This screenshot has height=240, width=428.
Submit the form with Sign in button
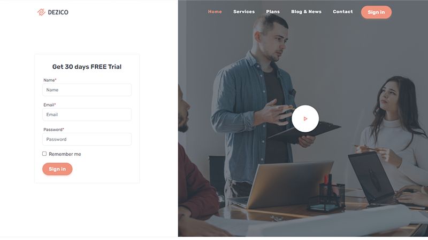pyautogui.click(x=57, y=169)
